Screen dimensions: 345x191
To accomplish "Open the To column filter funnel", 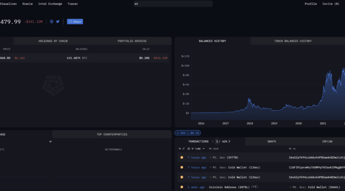I will coord(290,149).
